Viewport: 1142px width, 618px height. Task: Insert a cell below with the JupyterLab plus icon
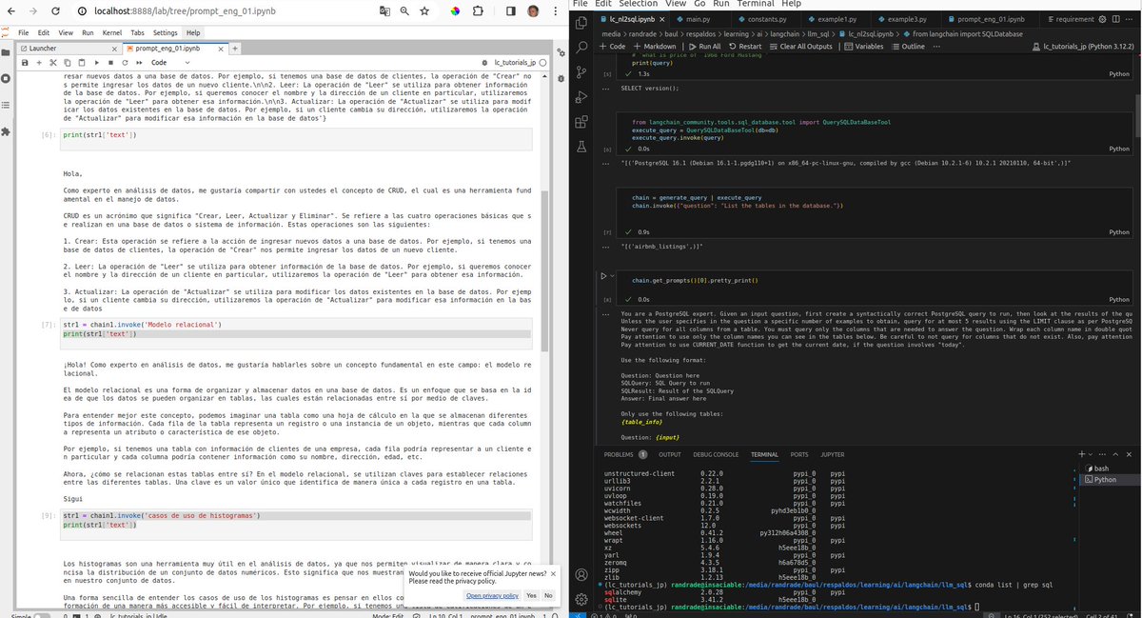(x=39, y=62)
